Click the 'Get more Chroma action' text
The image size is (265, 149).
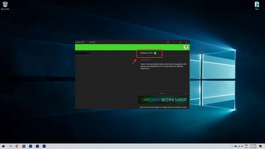click(163, 107)
